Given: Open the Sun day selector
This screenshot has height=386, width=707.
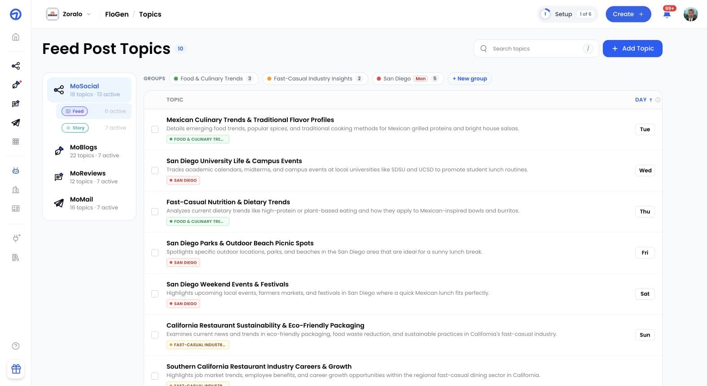Looking at the screenshot, I should pos(645,335).
